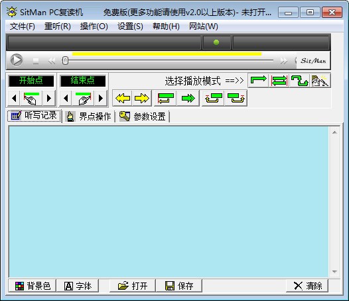Move start point left with arrow
This screenshot has height=301, width=349.
click(x=14, y=98)
